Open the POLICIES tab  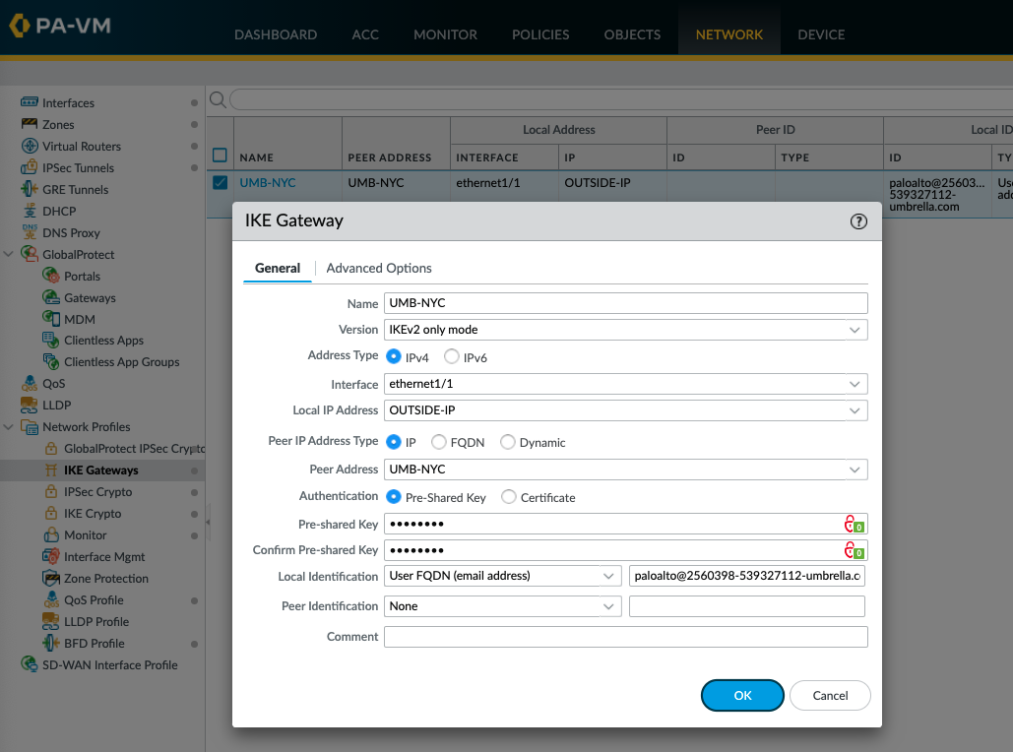coord(540,34)
